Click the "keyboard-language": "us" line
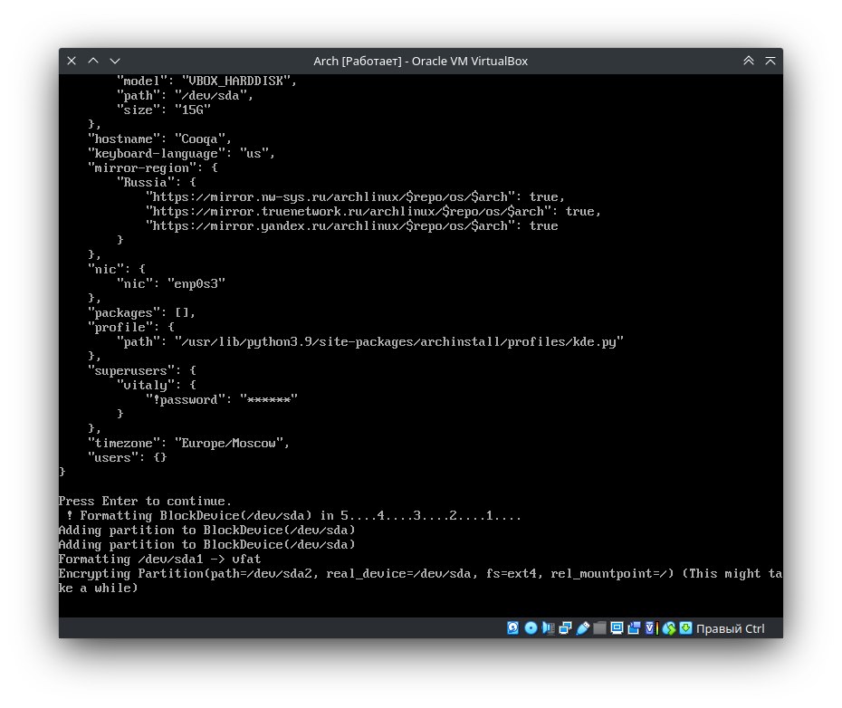The image size is (842, 708). [x=181, y=154]
